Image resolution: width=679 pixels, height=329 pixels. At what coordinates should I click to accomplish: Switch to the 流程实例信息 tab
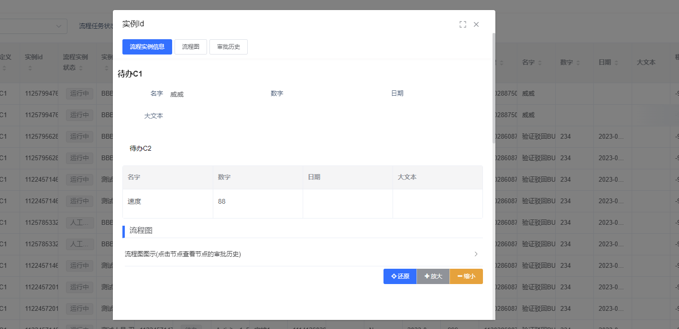147,47
